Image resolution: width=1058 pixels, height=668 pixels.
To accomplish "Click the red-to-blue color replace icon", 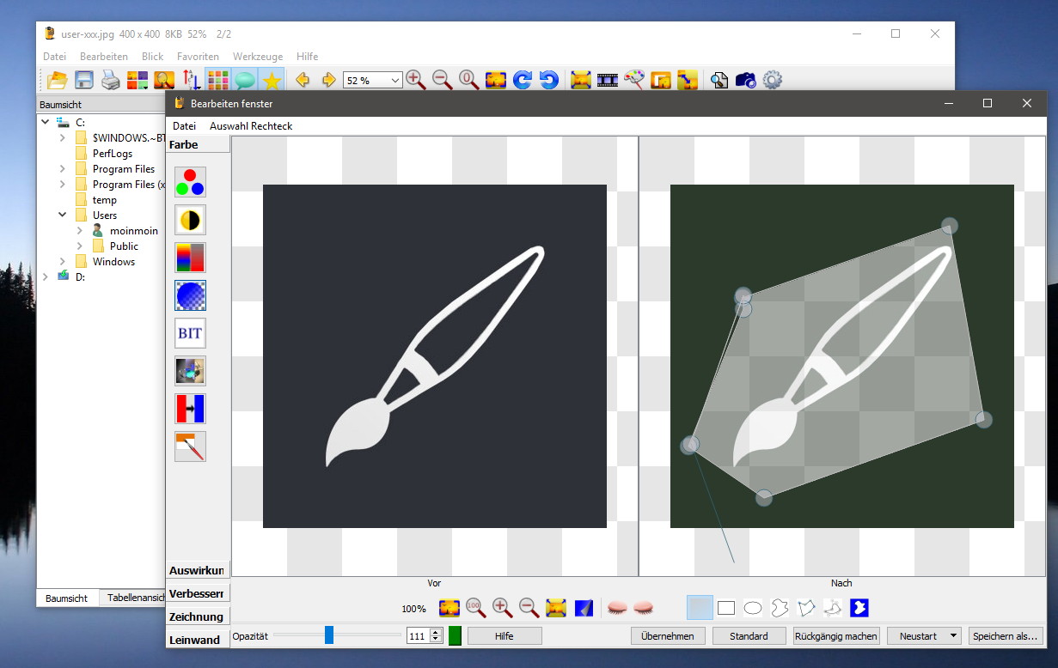I will click(190, 409).
